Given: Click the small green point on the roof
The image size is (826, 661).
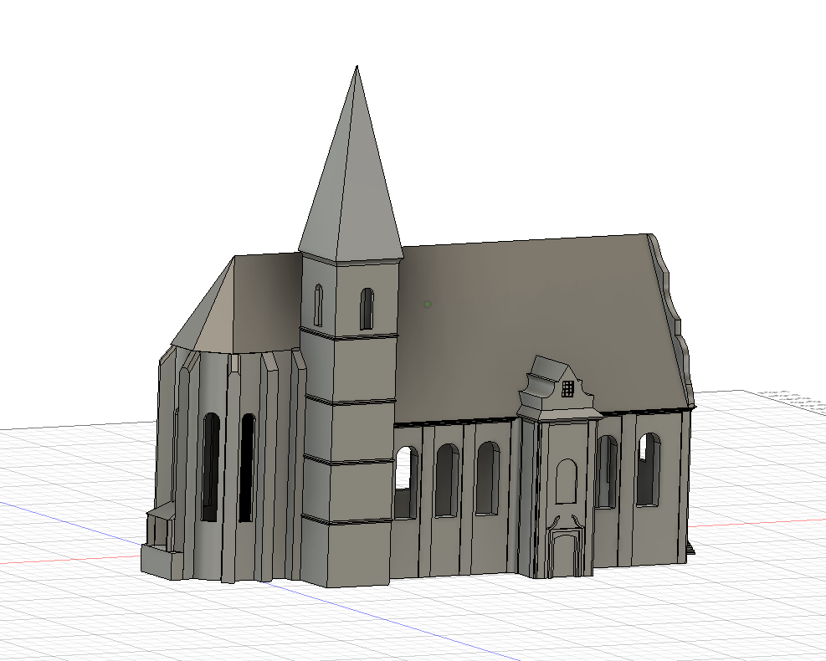Looking at the screenshot, I should (427, 305).
